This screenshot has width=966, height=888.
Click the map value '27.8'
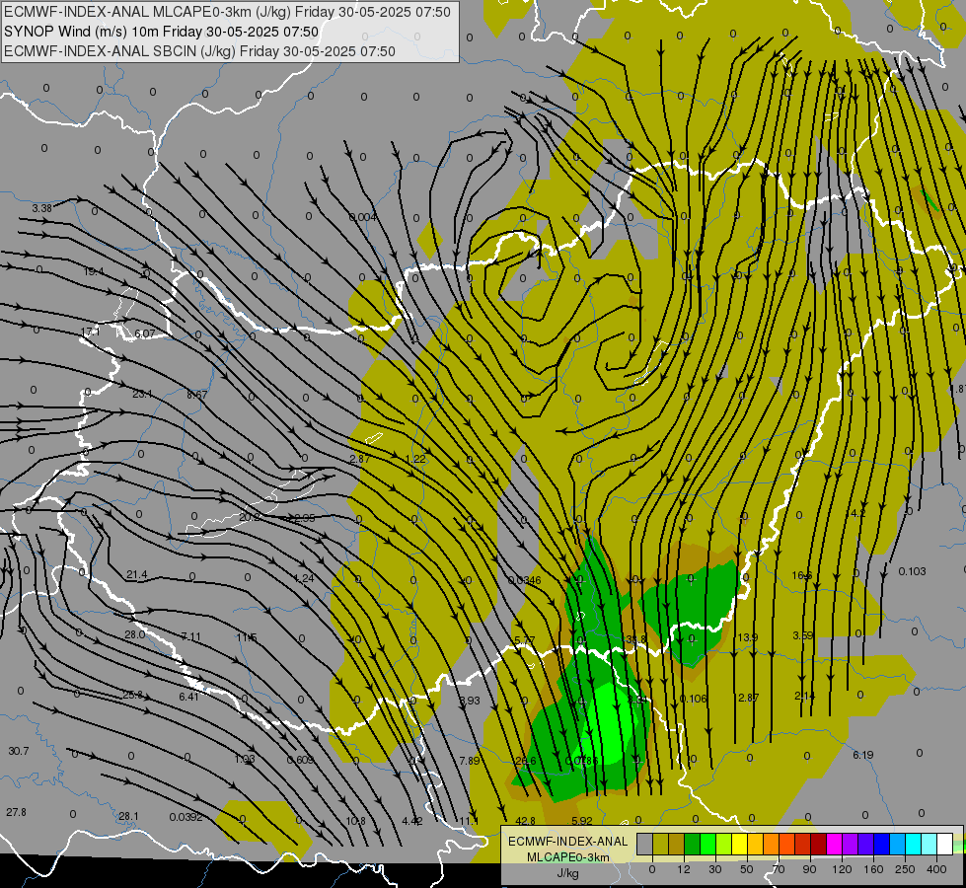(x=16, y=812)
